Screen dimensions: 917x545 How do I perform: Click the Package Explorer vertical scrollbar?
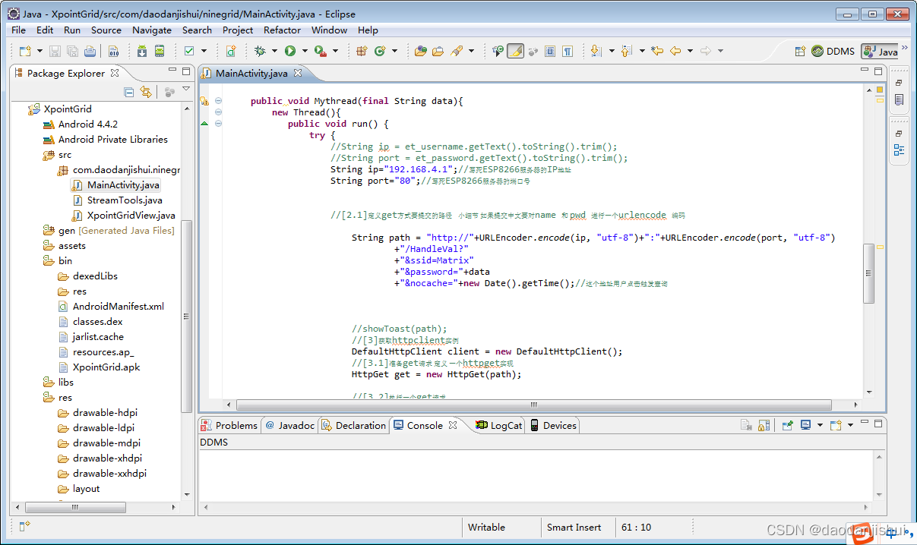coord(187,317)
